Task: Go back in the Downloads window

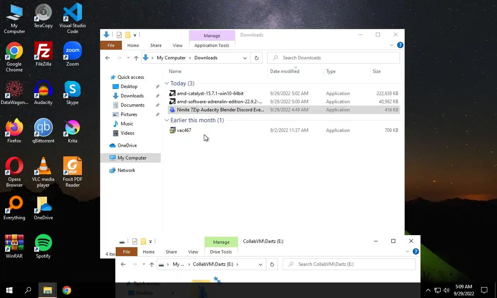Action: point(108,58)
